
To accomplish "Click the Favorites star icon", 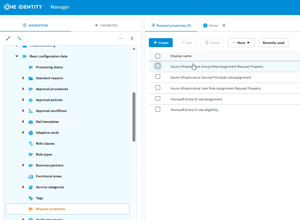I will (96, 25).
